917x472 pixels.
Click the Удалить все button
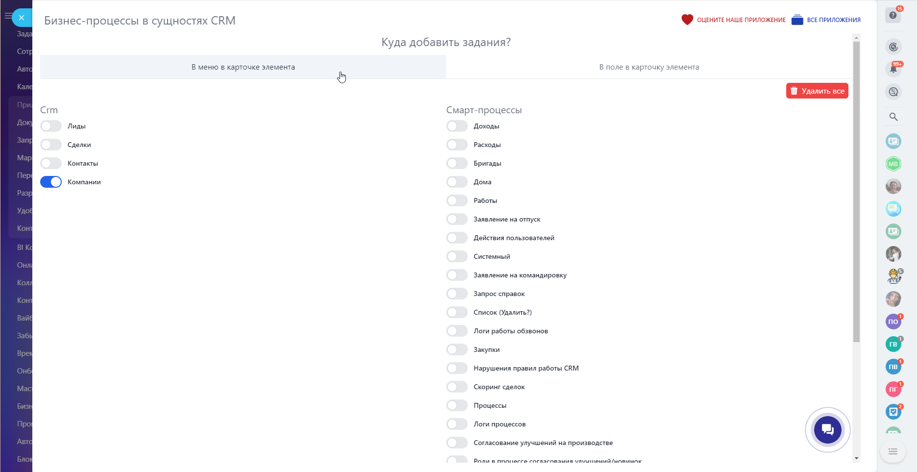pos(817,91)
